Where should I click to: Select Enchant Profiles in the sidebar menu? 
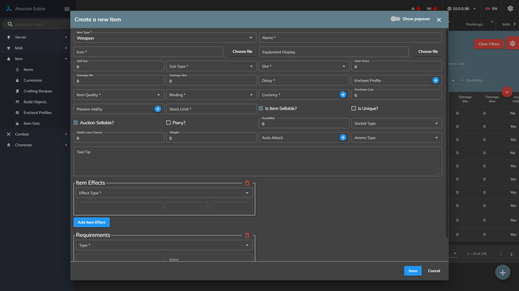38,113
